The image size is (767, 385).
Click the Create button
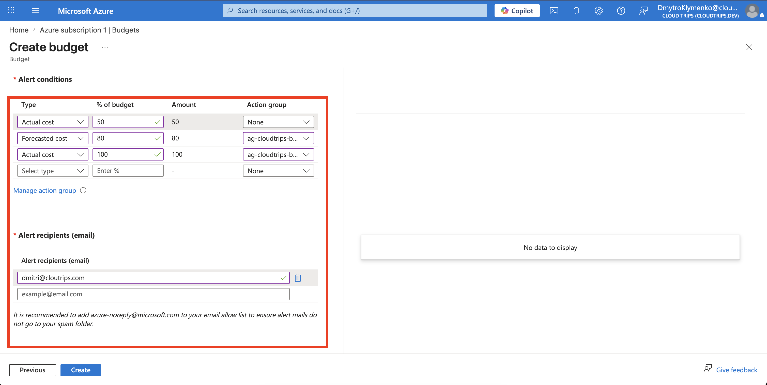click(x=81, y=370)
